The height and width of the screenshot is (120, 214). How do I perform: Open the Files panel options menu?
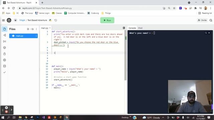point(36,29)
